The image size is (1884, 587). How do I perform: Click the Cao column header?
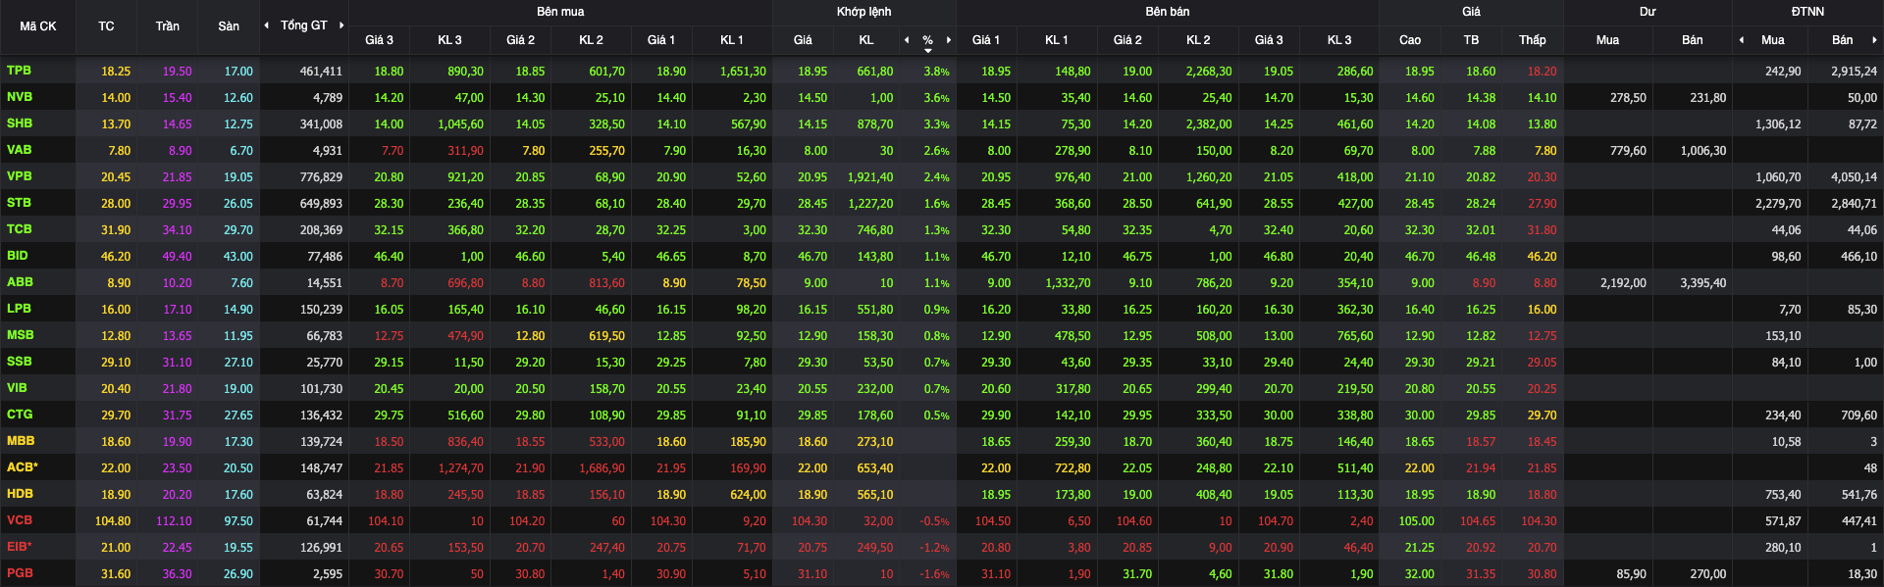[x=1410, y=40]
